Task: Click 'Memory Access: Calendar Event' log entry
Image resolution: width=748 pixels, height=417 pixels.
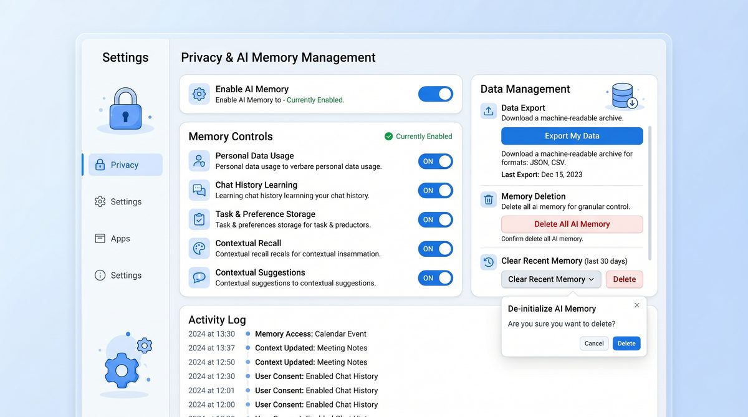Action: tap(310, 334)
